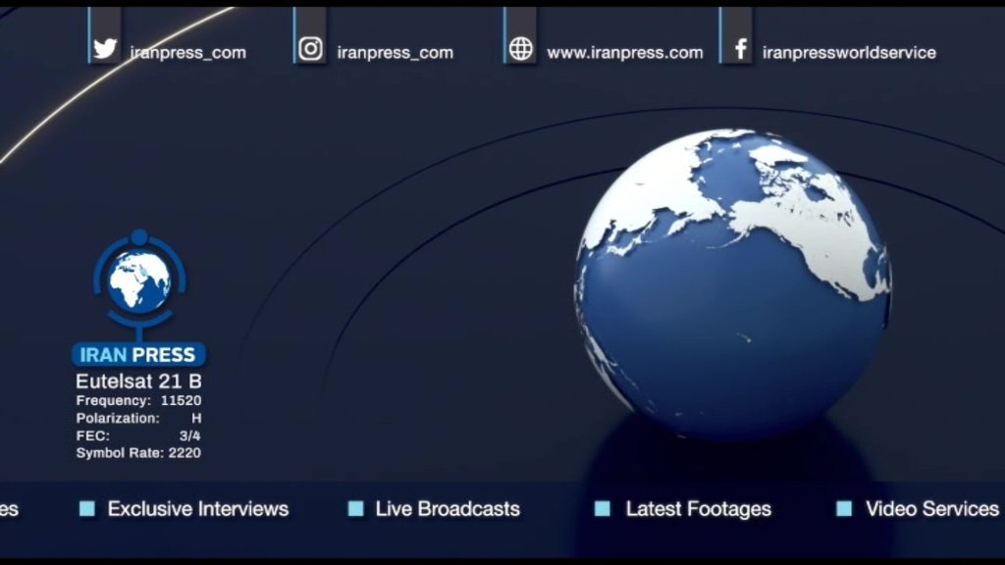Choose the Latest Footages ticker item

pyautogui.click(x=698, y=509)
